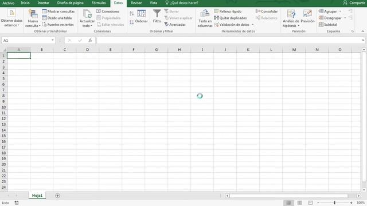Click 100% zoom level
Viewport: 367px width, 206px height.
tap(361, 203)
